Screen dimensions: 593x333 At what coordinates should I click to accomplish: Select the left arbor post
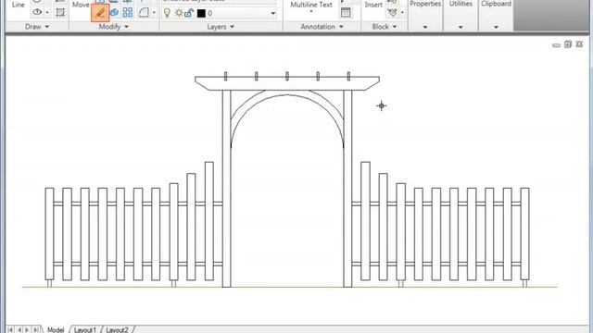(x=226, y=189)
